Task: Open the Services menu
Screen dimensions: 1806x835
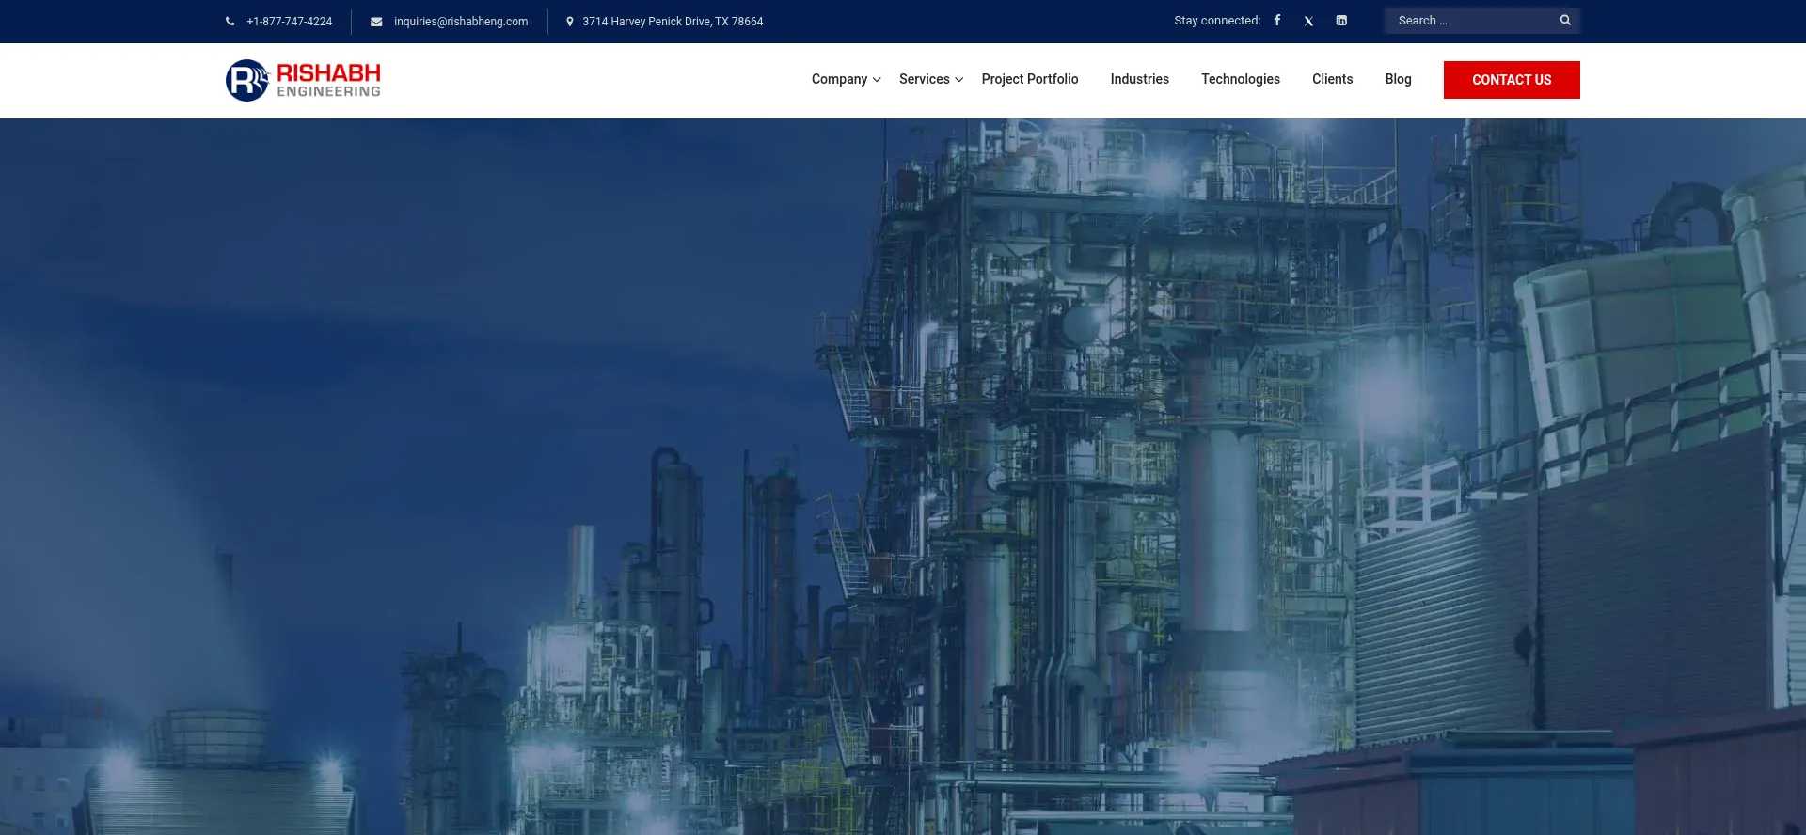Action: [x=924, y=79]
